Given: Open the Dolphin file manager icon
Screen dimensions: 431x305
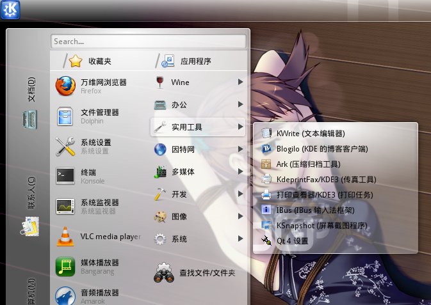Looking at the screenshot, I should click(65, 116).
